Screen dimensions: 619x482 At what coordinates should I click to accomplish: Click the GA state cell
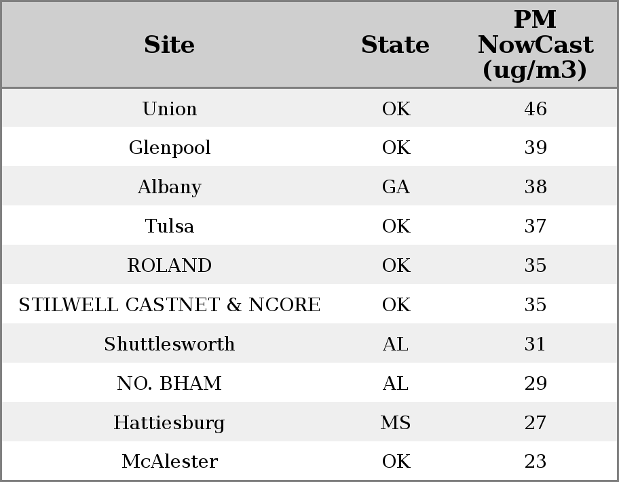coord(396,187)
